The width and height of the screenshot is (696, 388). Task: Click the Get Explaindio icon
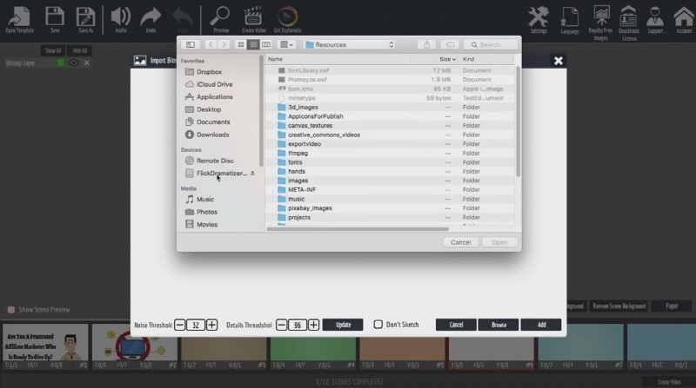287,20
